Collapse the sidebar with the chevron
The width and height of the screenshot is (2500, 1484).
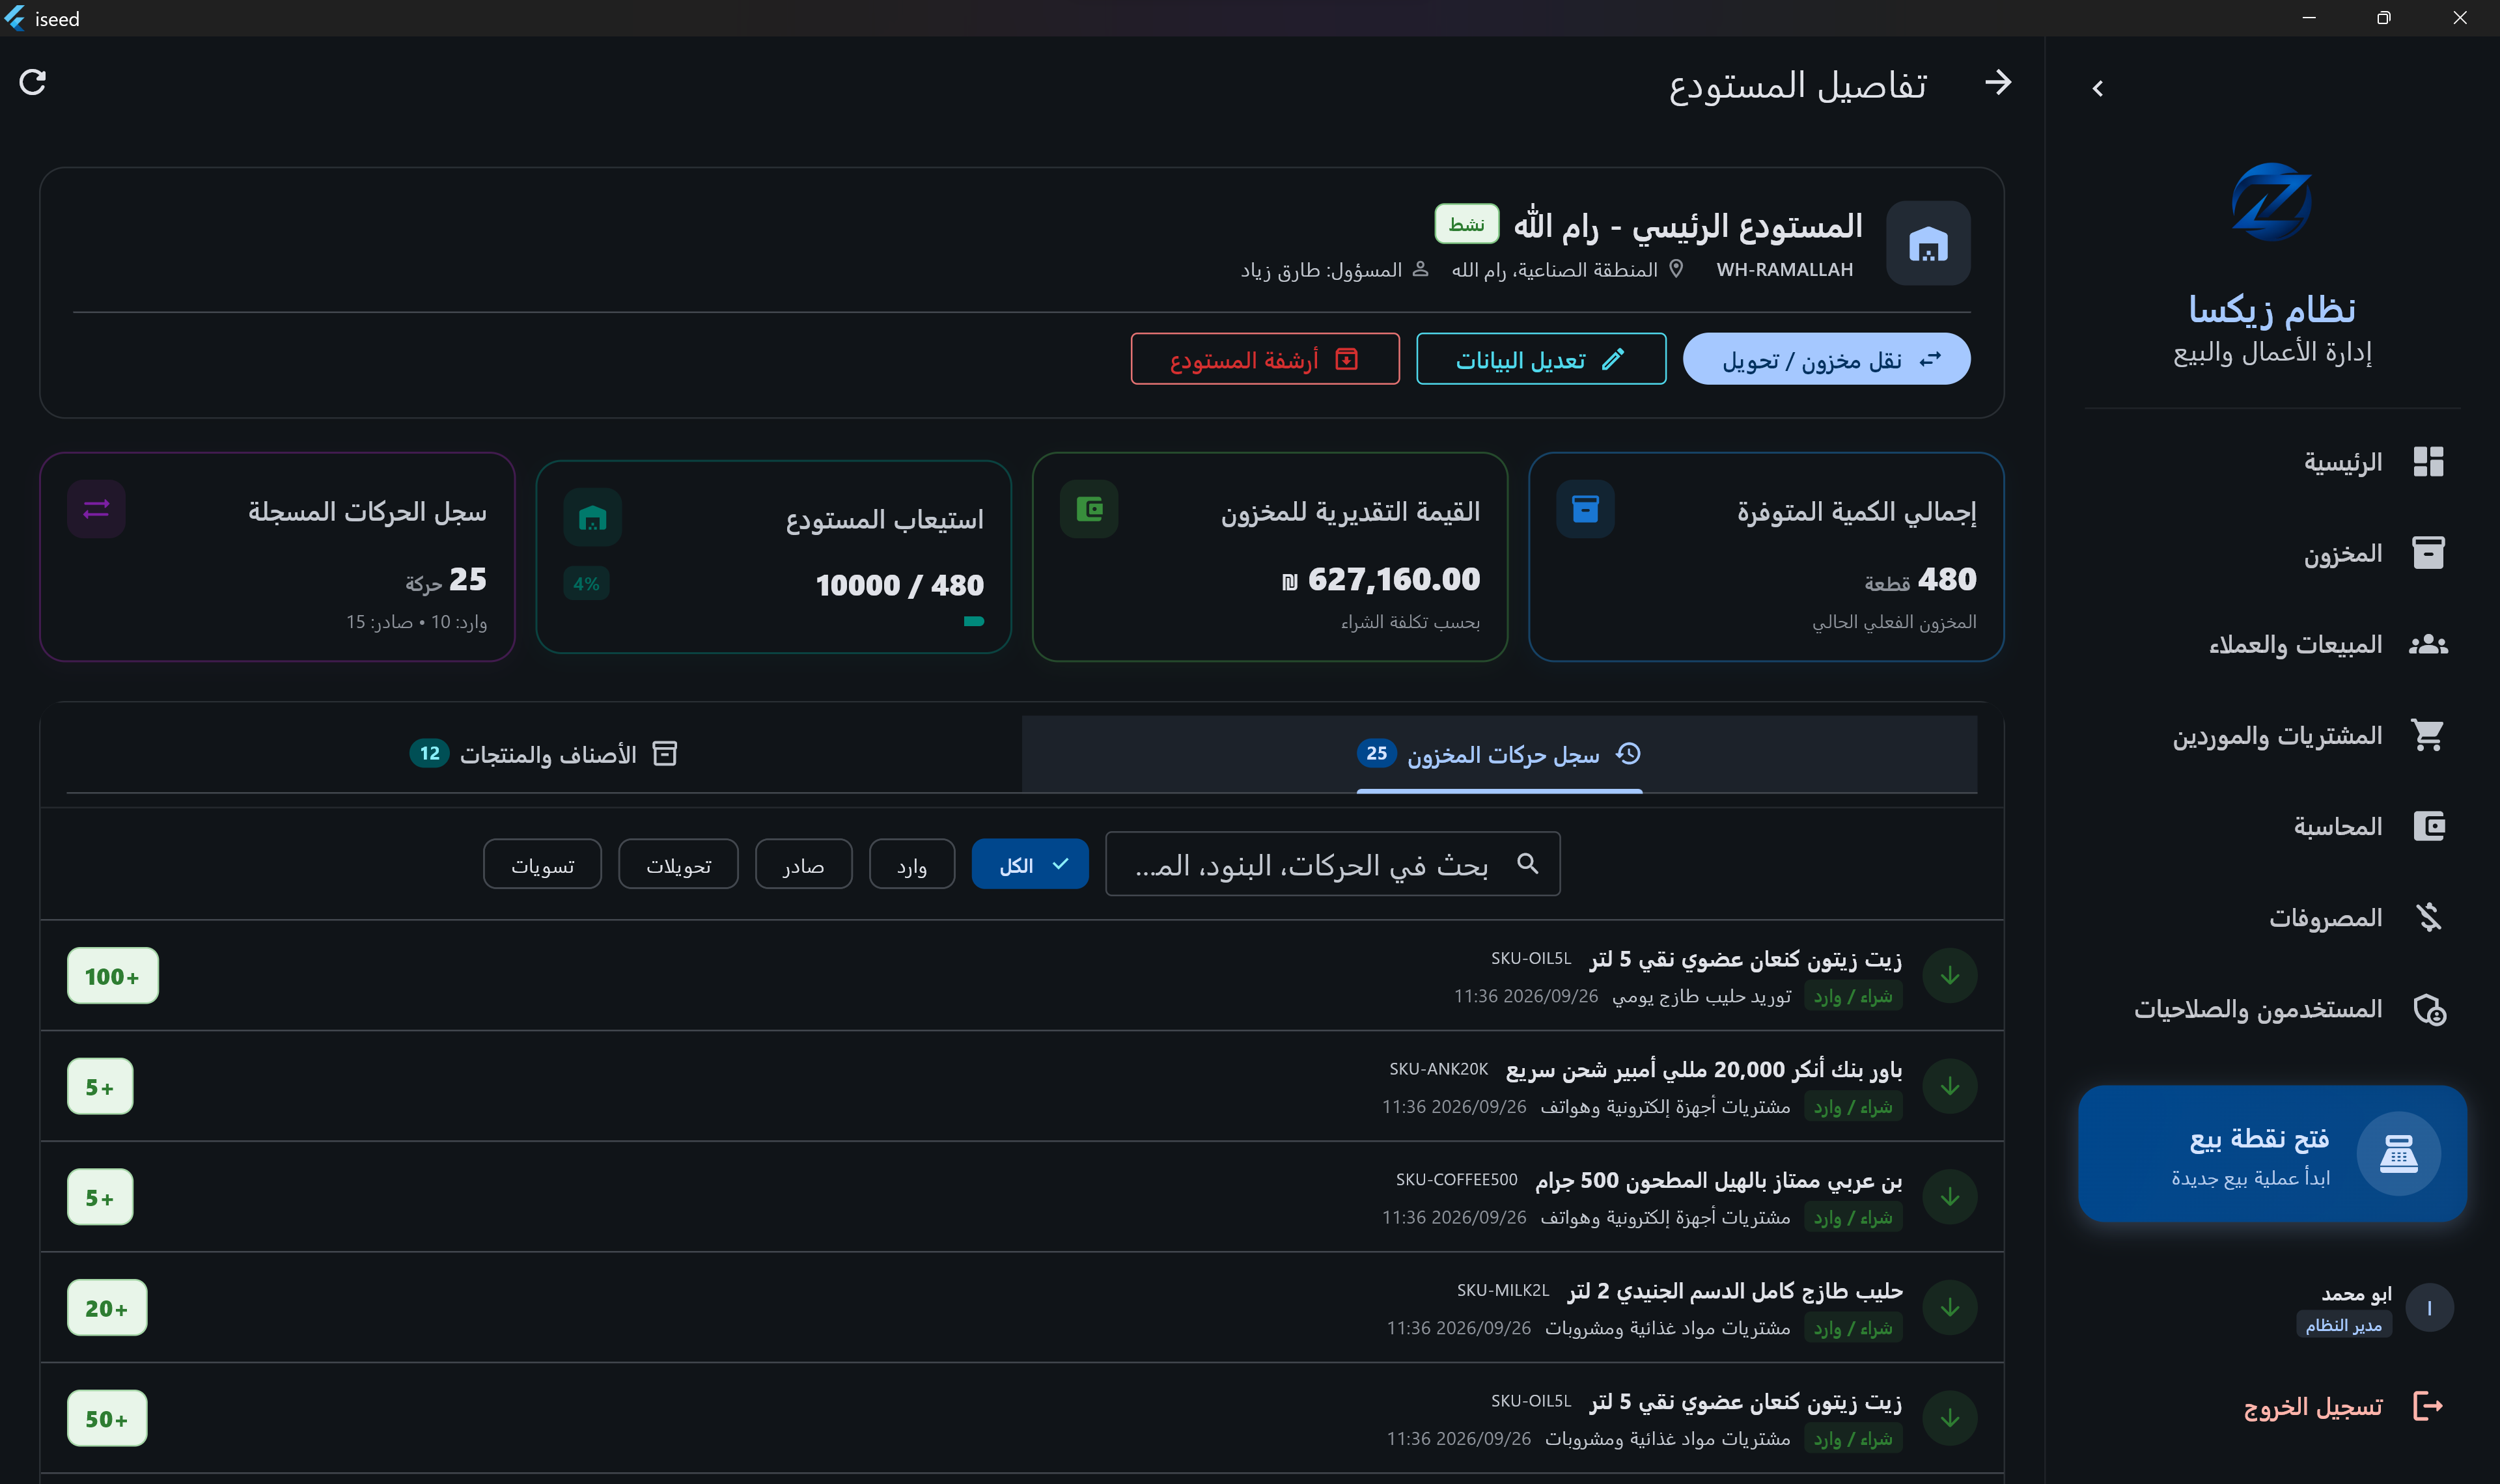tap(2097, 89)
